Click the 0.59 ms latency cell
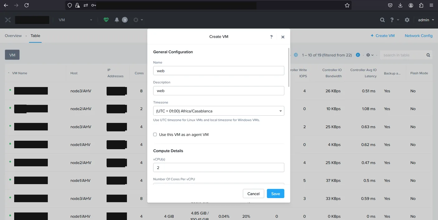This screenshot has height=220, width=438. 369,198
